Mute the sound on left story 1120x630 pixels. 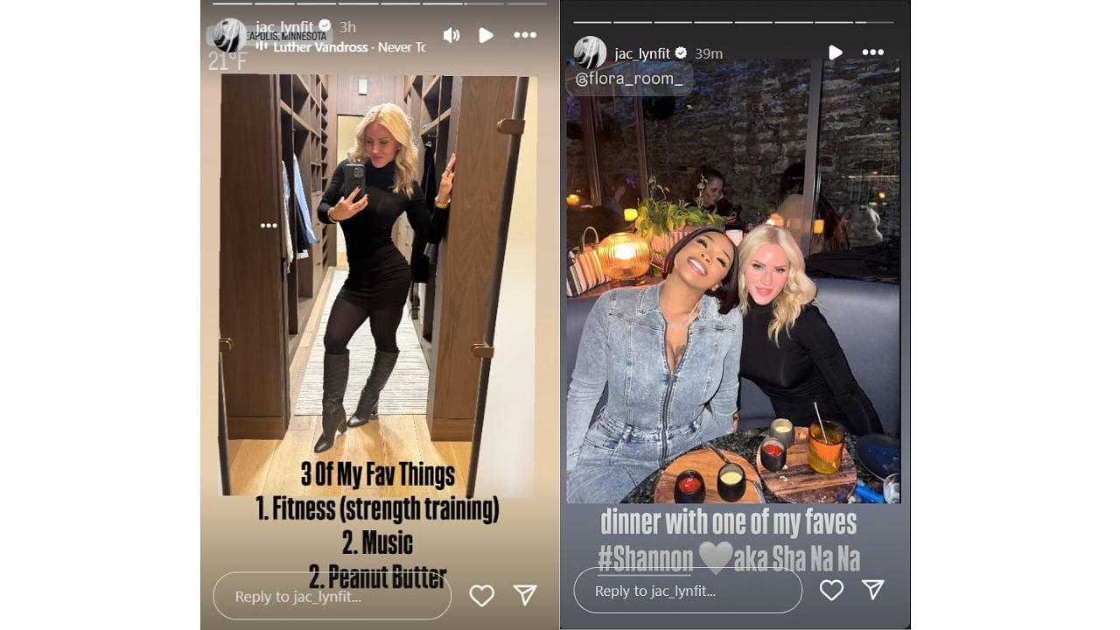(451, 35)
